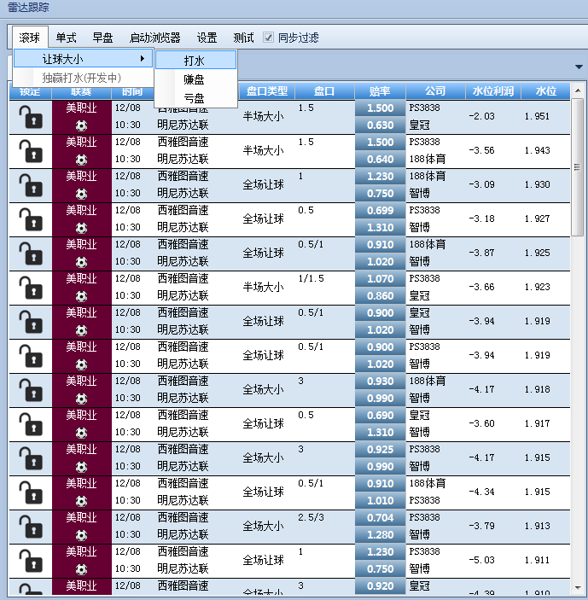Viewport: 588px width, 600px height.
Task: Click soccer ball icon in row with 水位 1.923
Action: coord(81,296)
